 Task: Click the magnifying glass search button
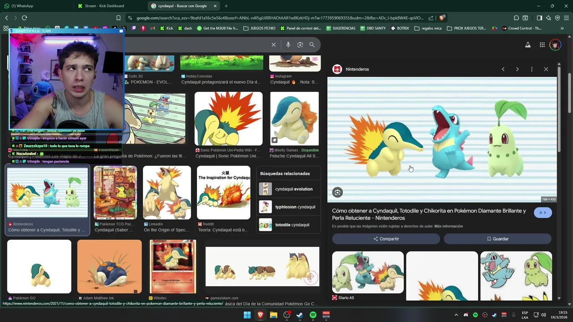tap(312, 45)
